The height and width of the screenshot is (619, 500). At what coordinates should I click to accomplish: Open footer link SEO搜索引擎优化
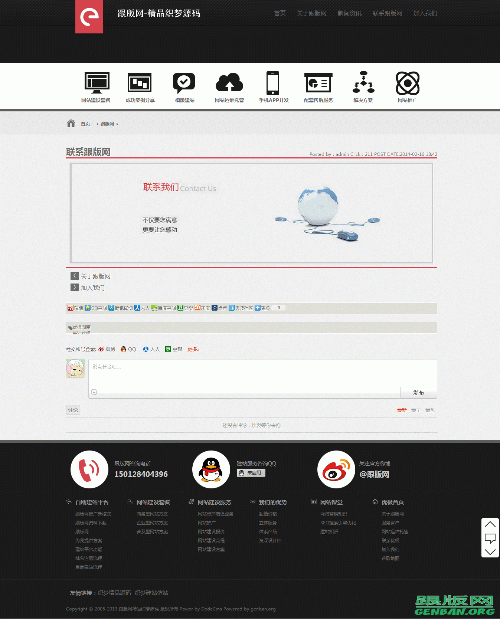pos(338,523)
